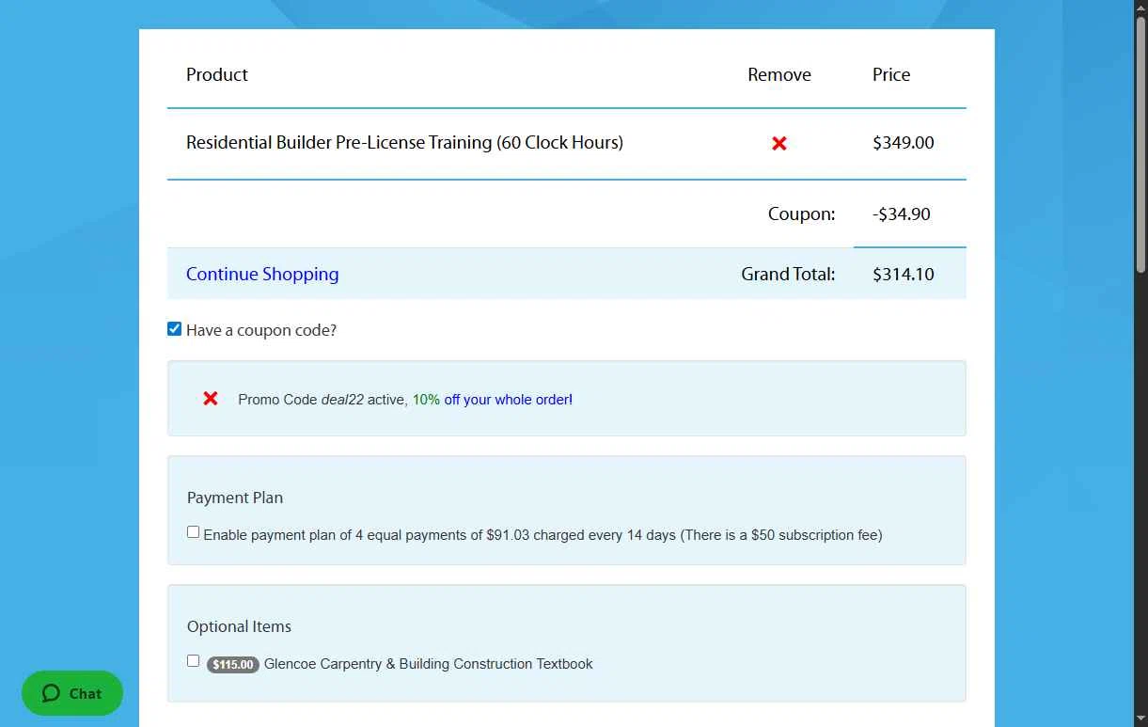Screen dimensions: 1148x727
Task: Click the 'Optional Items' heading
Action: pyautogui.click(x=239, y=626)
